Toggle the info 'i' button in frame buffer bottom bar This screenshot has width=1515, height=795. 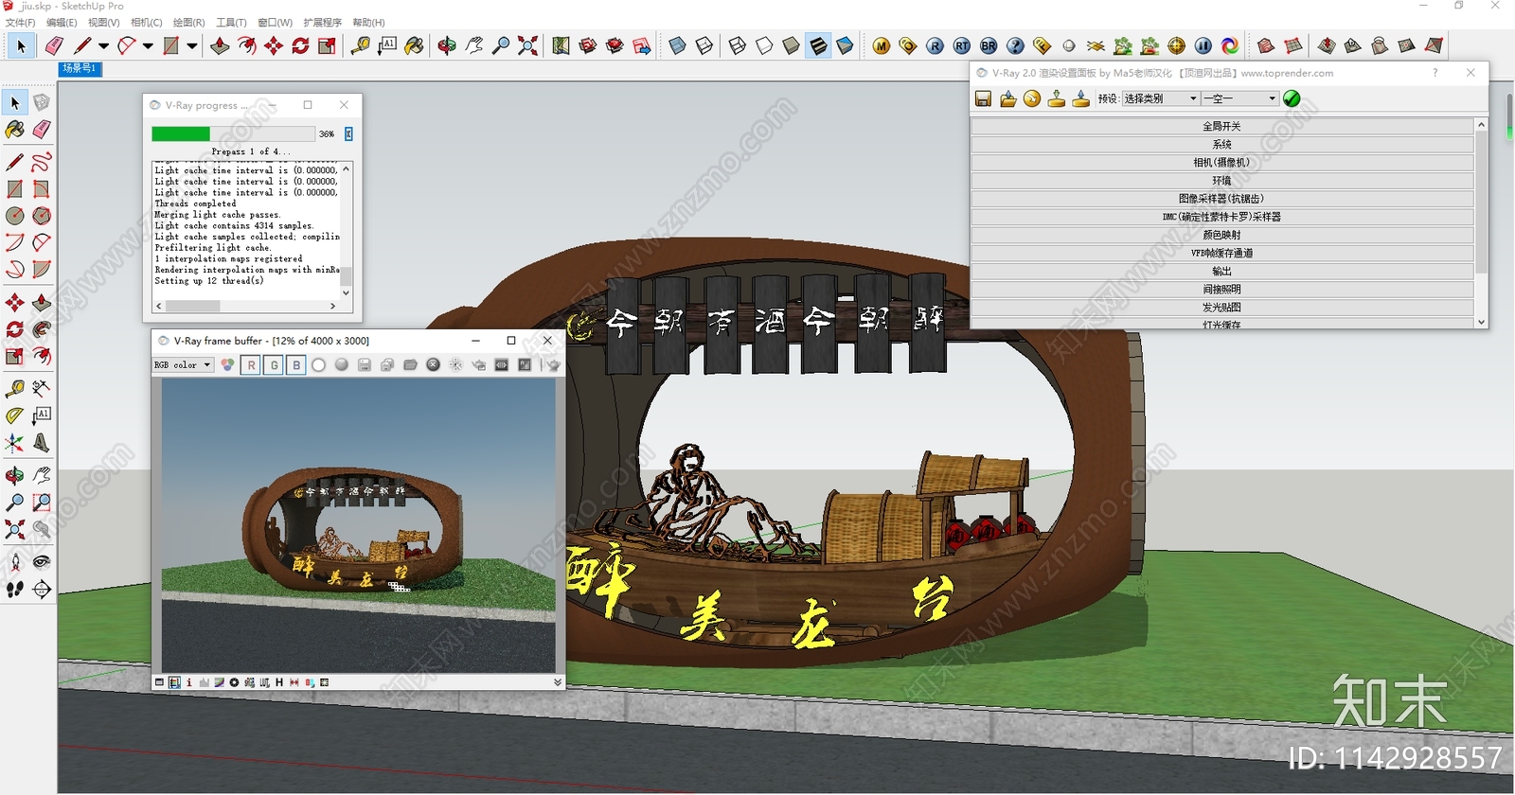(x=188, y=682)
